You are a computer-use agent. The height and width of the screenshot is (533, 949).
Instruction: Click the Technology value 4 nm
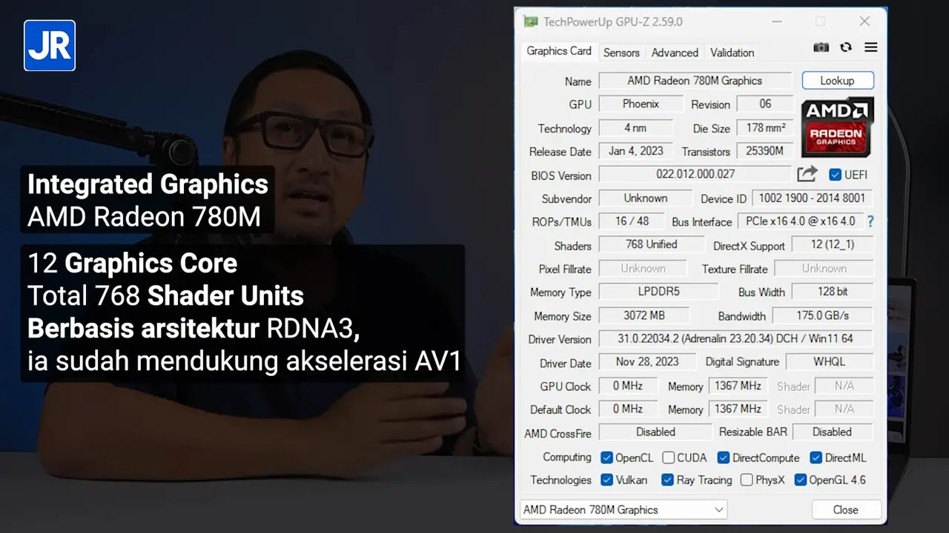point(635,127)
